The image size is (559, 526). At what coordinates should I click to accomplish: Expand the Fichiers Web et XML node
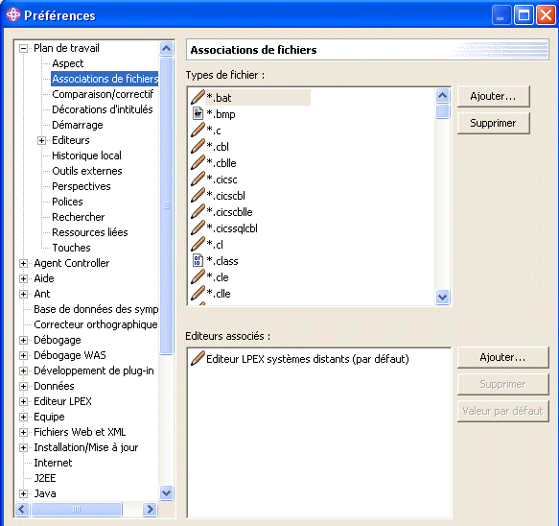tap(24, 433)
